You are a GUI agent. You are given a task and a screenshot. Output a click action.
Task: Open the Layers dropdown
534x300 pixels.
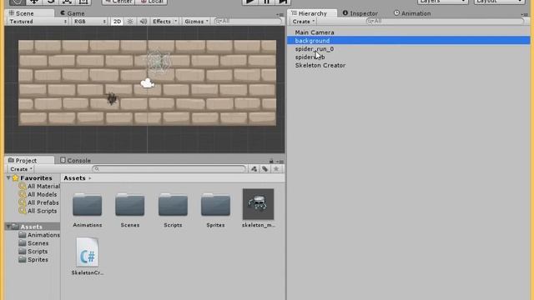443,2
